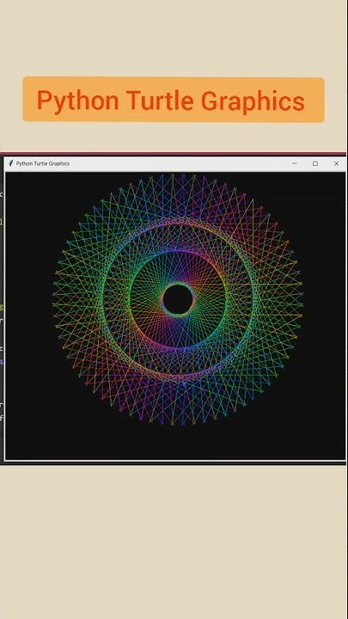Click the black center of the spiral drawing

pyautogui.click(x=178, y=299)
